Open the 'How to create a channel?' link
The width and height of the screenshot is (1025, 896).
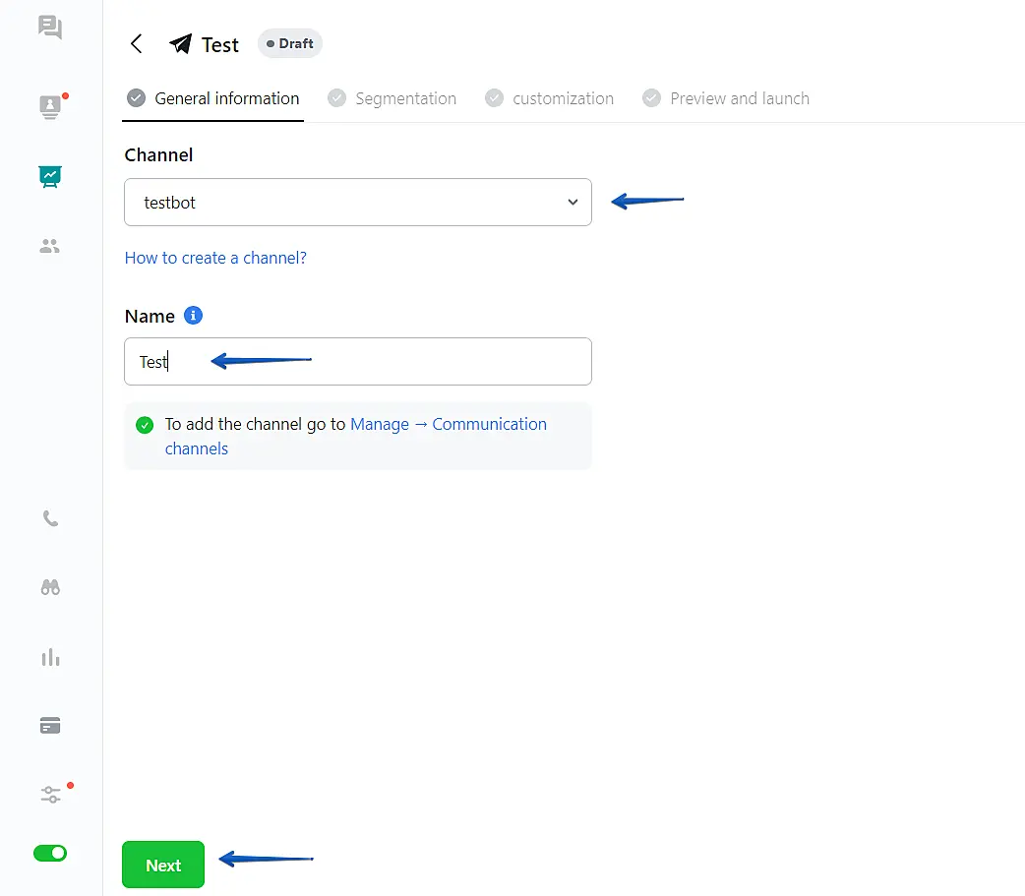[215, 258]
